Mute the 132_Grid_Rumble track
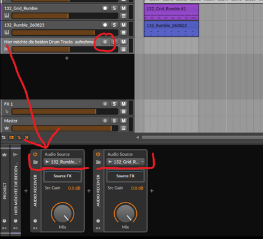 (124, 8)
